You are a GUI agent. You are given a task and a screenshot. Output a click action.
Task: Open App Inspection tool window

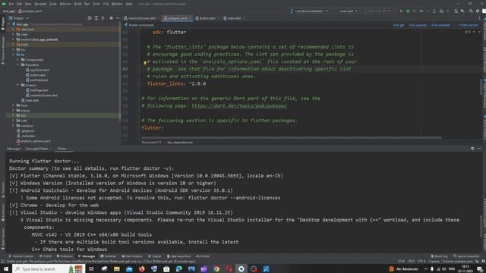coord(179,256)
